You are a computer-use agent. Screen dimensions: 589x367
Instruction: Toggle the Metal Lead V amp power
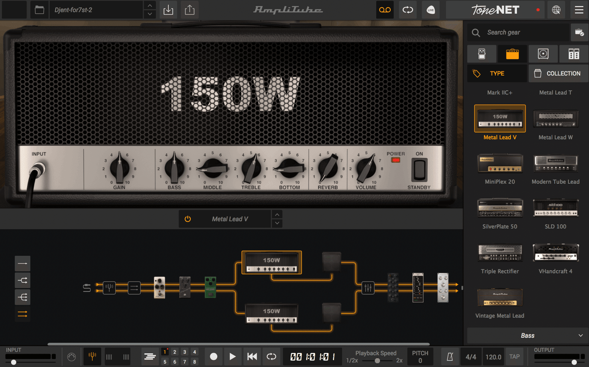[x=188, y=219]
